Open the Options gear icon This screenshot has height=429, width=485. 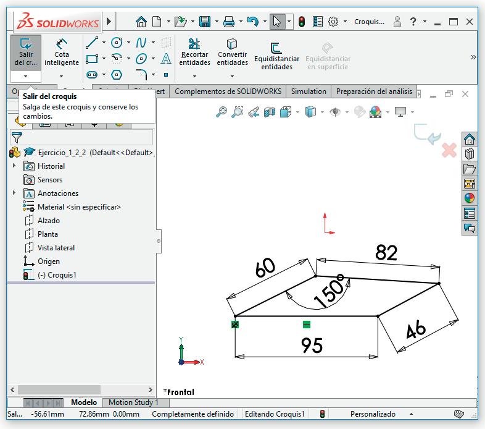coord(333,22)
